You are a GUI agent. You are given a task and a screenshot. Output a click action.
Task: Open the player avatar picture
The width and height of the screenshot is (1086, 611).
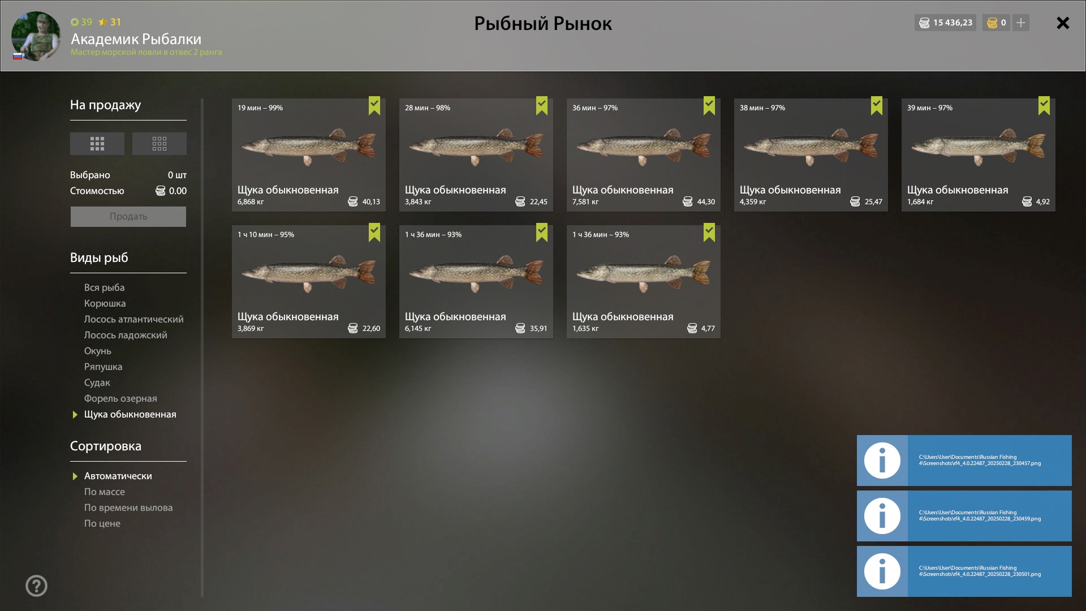click(36, 36)
